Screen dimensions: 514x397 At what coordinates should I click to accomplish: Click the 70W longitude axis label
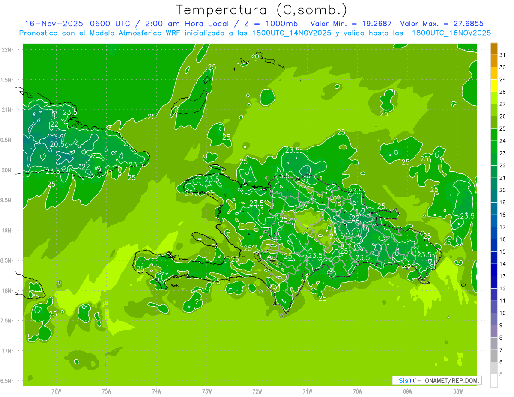coord(357,391)
